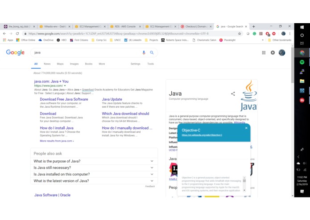310x220 pixels.
Task: Open Google notifications icon
Action: 273,53
